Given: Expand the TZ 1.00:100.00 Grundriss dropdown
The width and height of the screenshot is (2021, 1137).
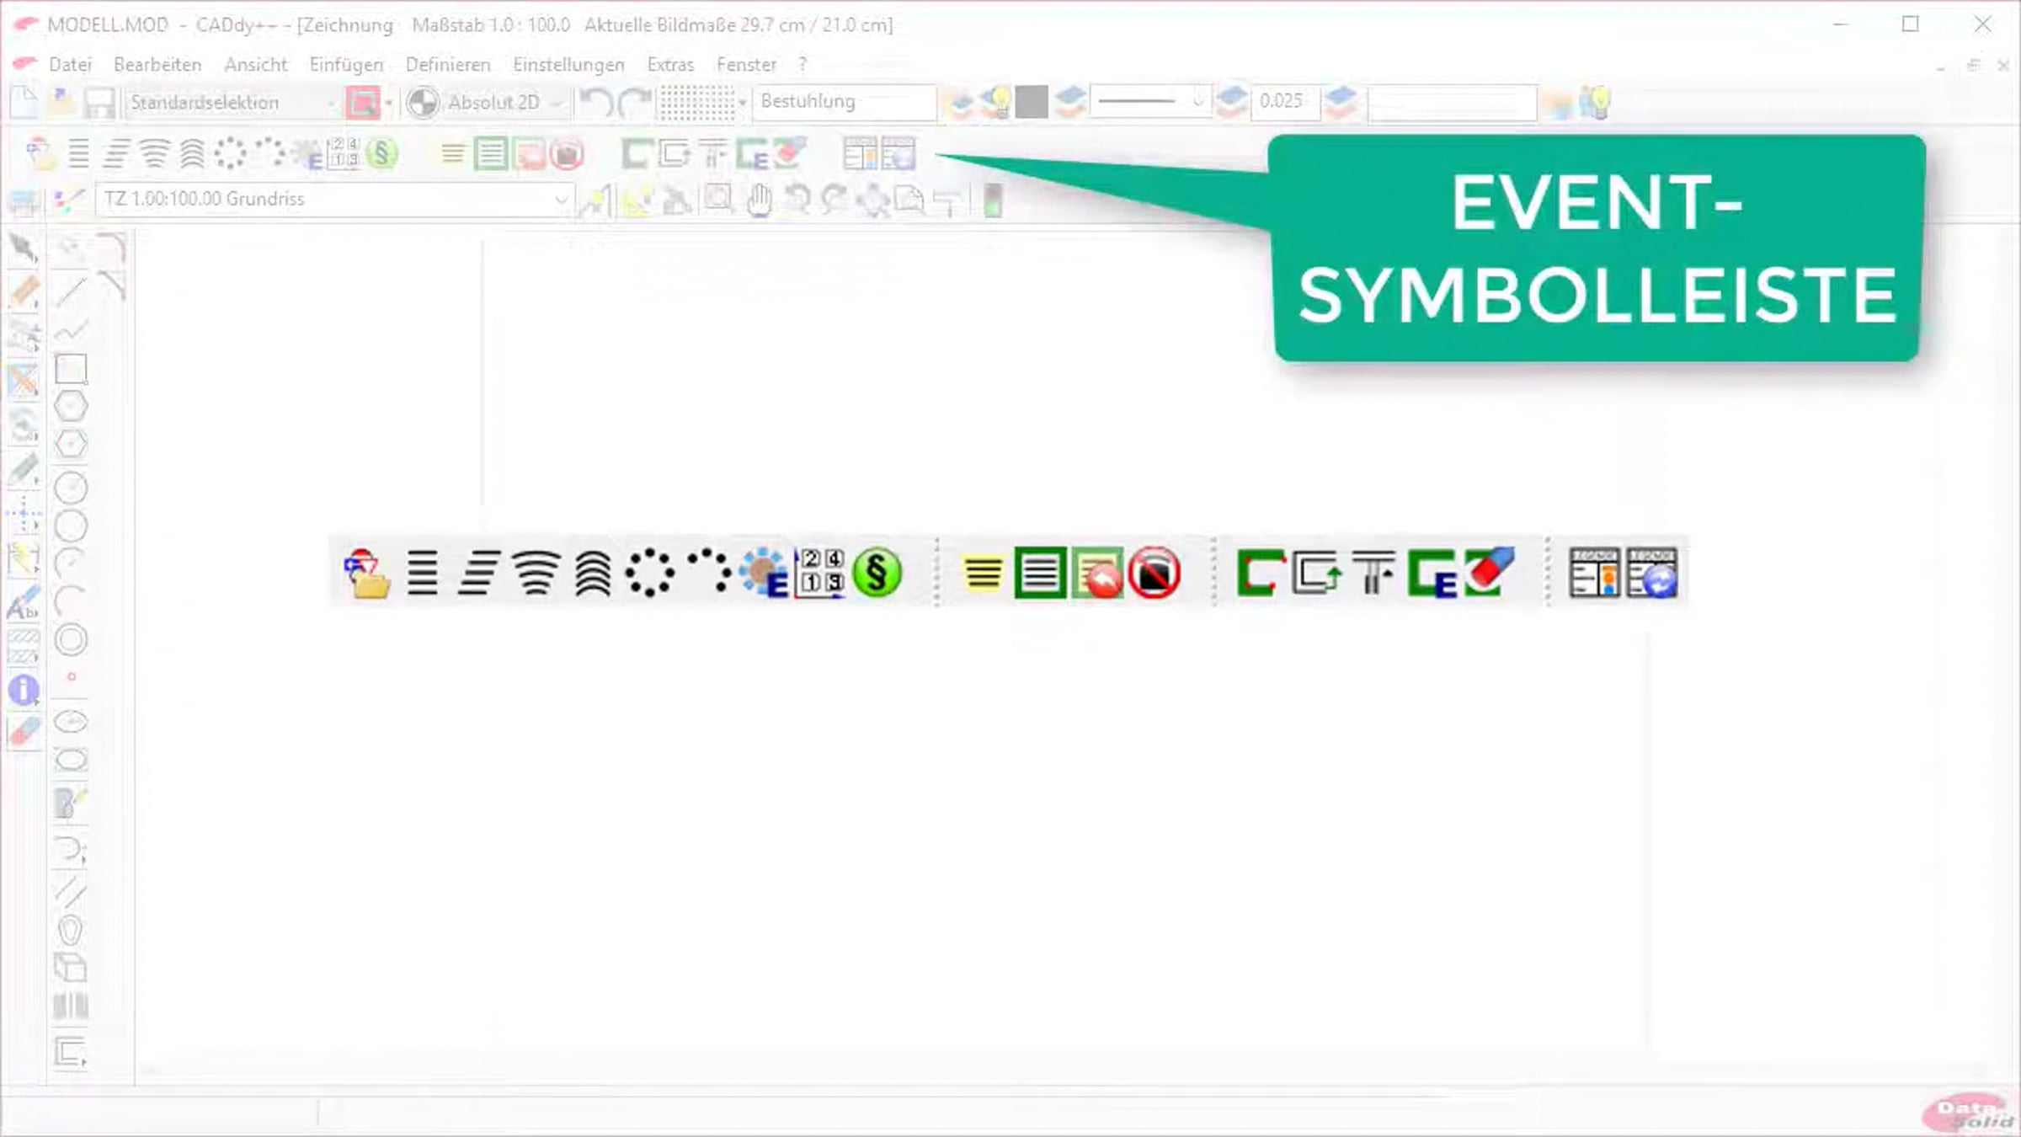Looking at the screenshot, I should 560,200.
